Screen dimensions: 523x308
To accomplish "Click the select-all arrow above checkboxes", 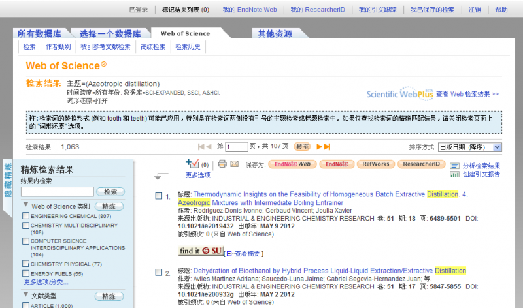I will pyautogui.click(x=161, y=176).
